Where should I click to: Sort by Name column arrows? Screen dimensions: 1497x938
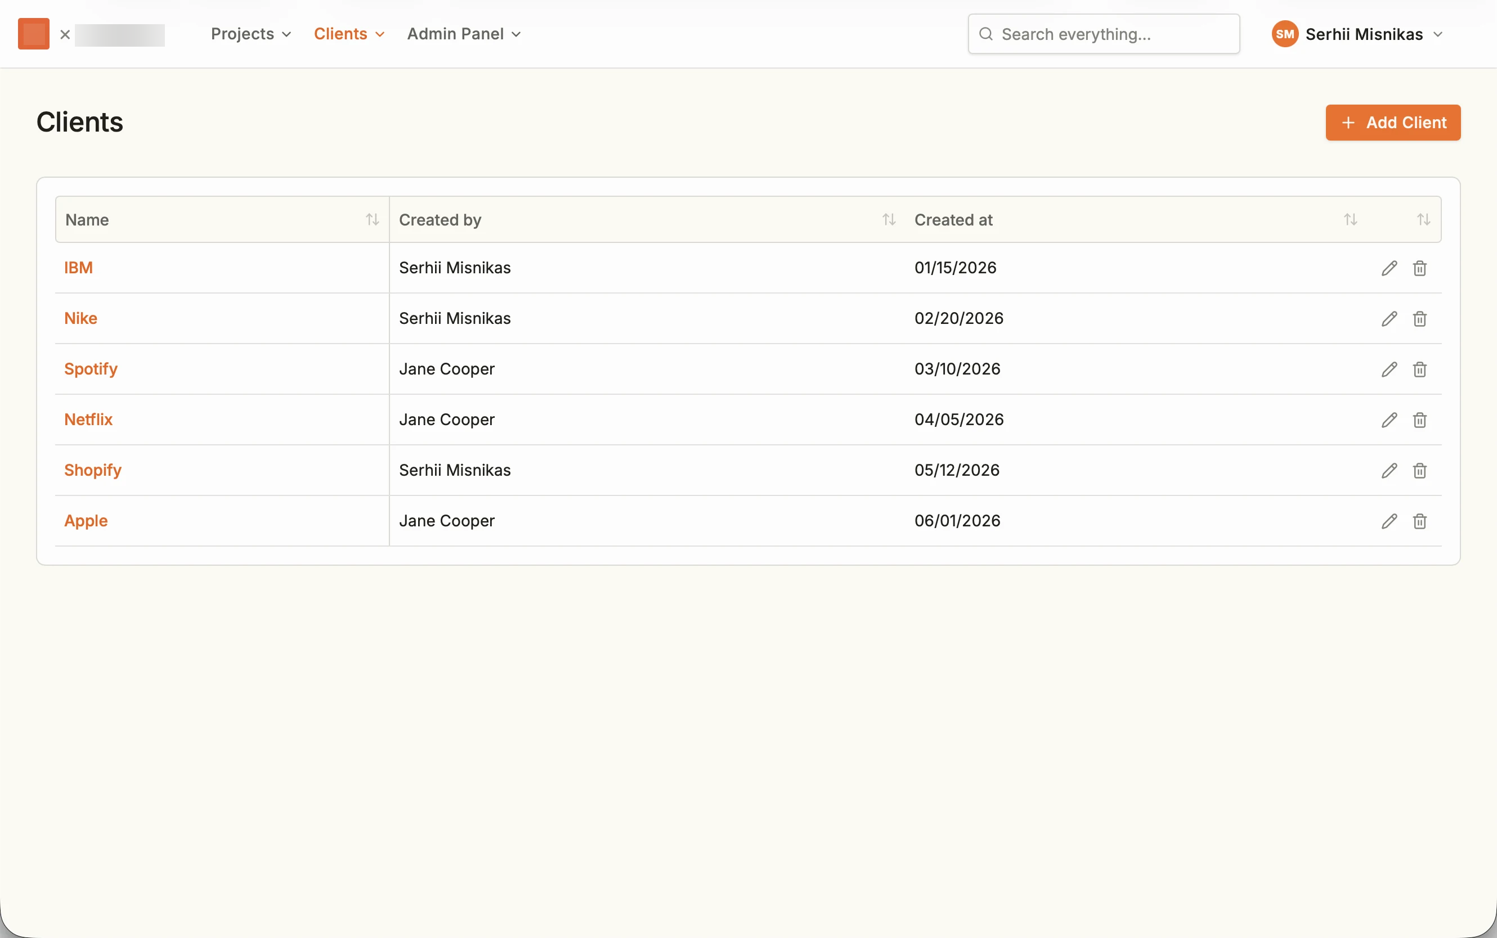[373, 220]
